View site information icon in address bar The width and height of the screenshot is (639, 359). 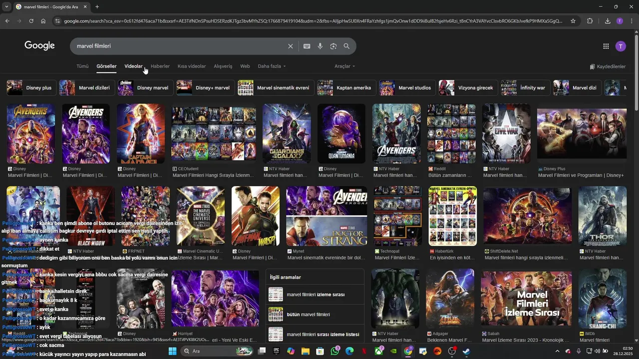coord(57,21)
